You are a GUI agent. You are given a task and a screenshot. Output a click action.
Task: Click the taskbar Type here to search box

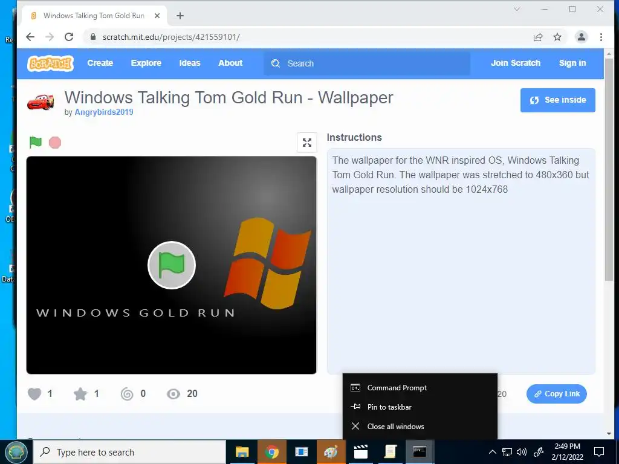point(129,452)
